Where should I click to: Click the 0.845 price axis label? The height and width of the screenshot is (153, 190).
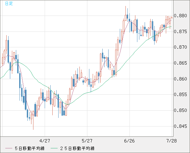(180, 126)
